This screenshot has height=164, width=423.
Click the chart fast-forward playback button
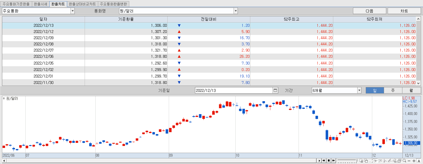pos(334,161)
